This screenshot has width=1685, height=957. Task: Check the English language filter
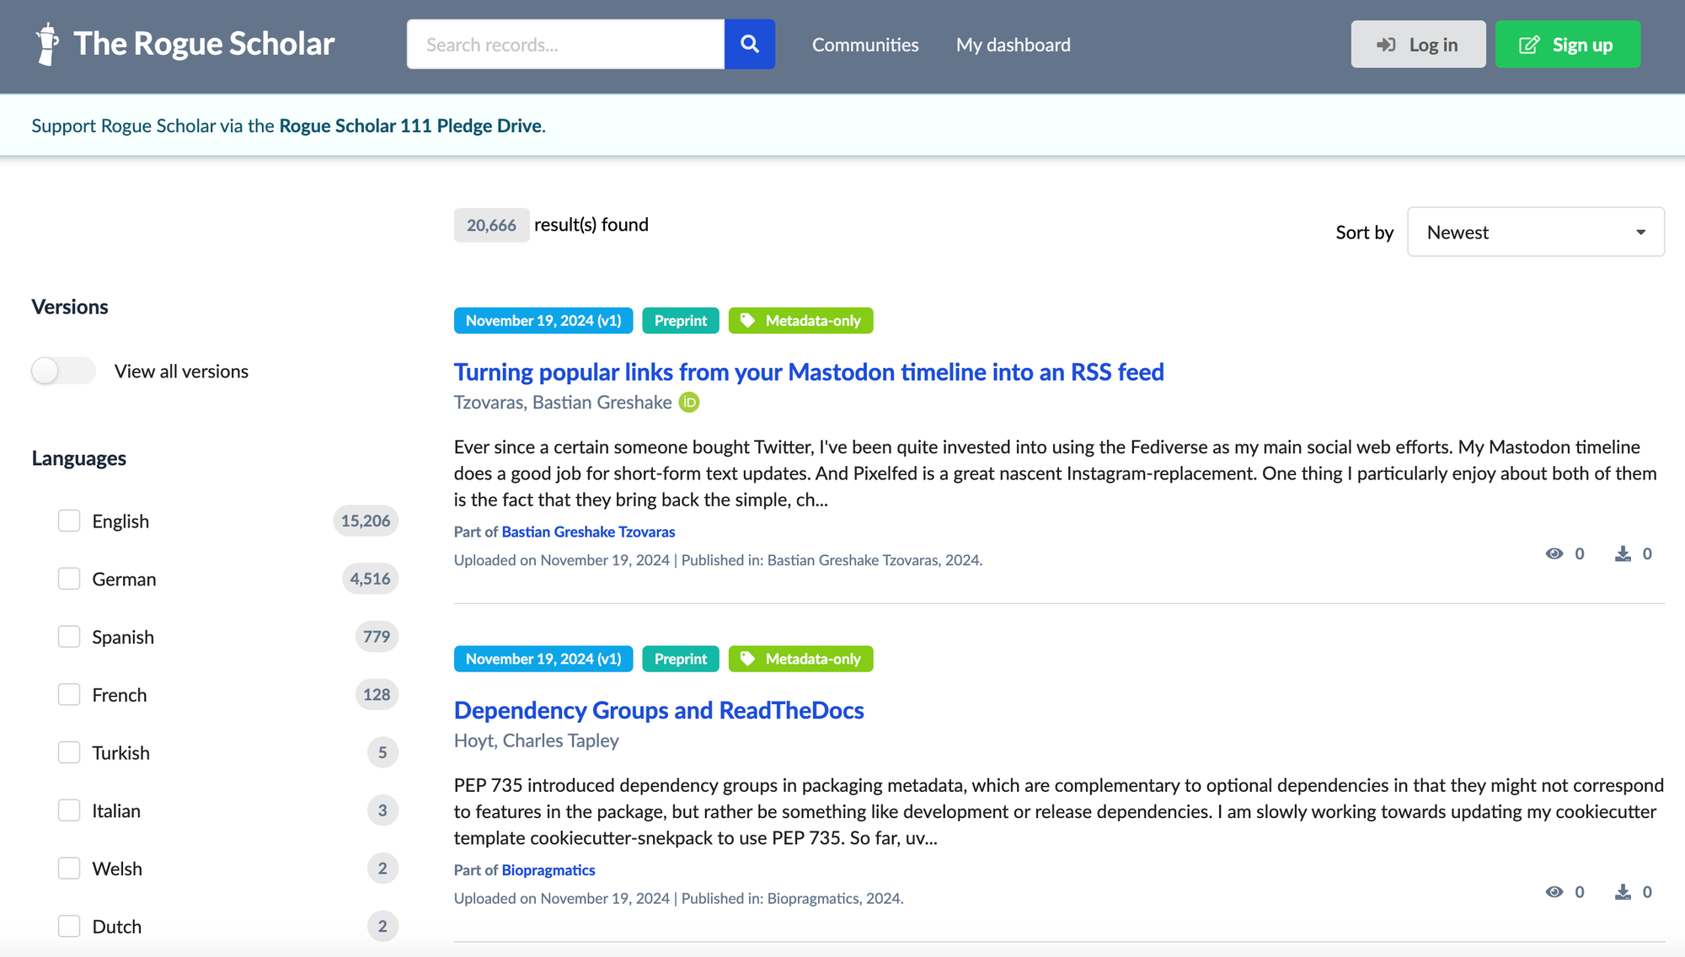[69, 521]
